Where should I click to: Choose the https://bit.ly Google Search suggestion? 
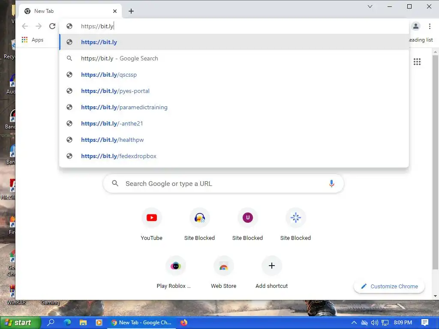pos(234,58)
